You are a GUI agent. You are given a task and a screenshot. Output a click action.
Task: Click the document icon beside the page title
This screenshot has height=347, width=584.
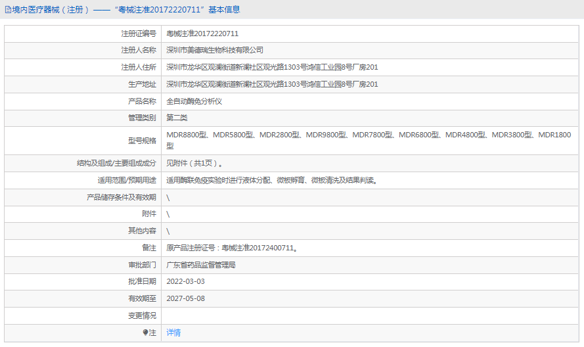pos(8,10)
